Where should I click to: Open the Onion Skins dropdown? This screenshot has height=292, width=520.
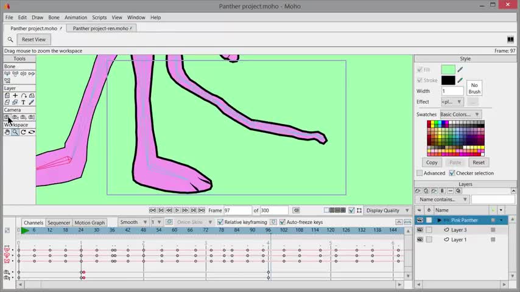pyautogui.click(x=194, y=222)
